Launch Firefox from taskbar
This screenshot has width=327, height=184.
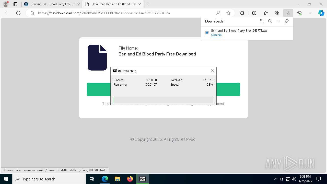(x=130, y=179)
